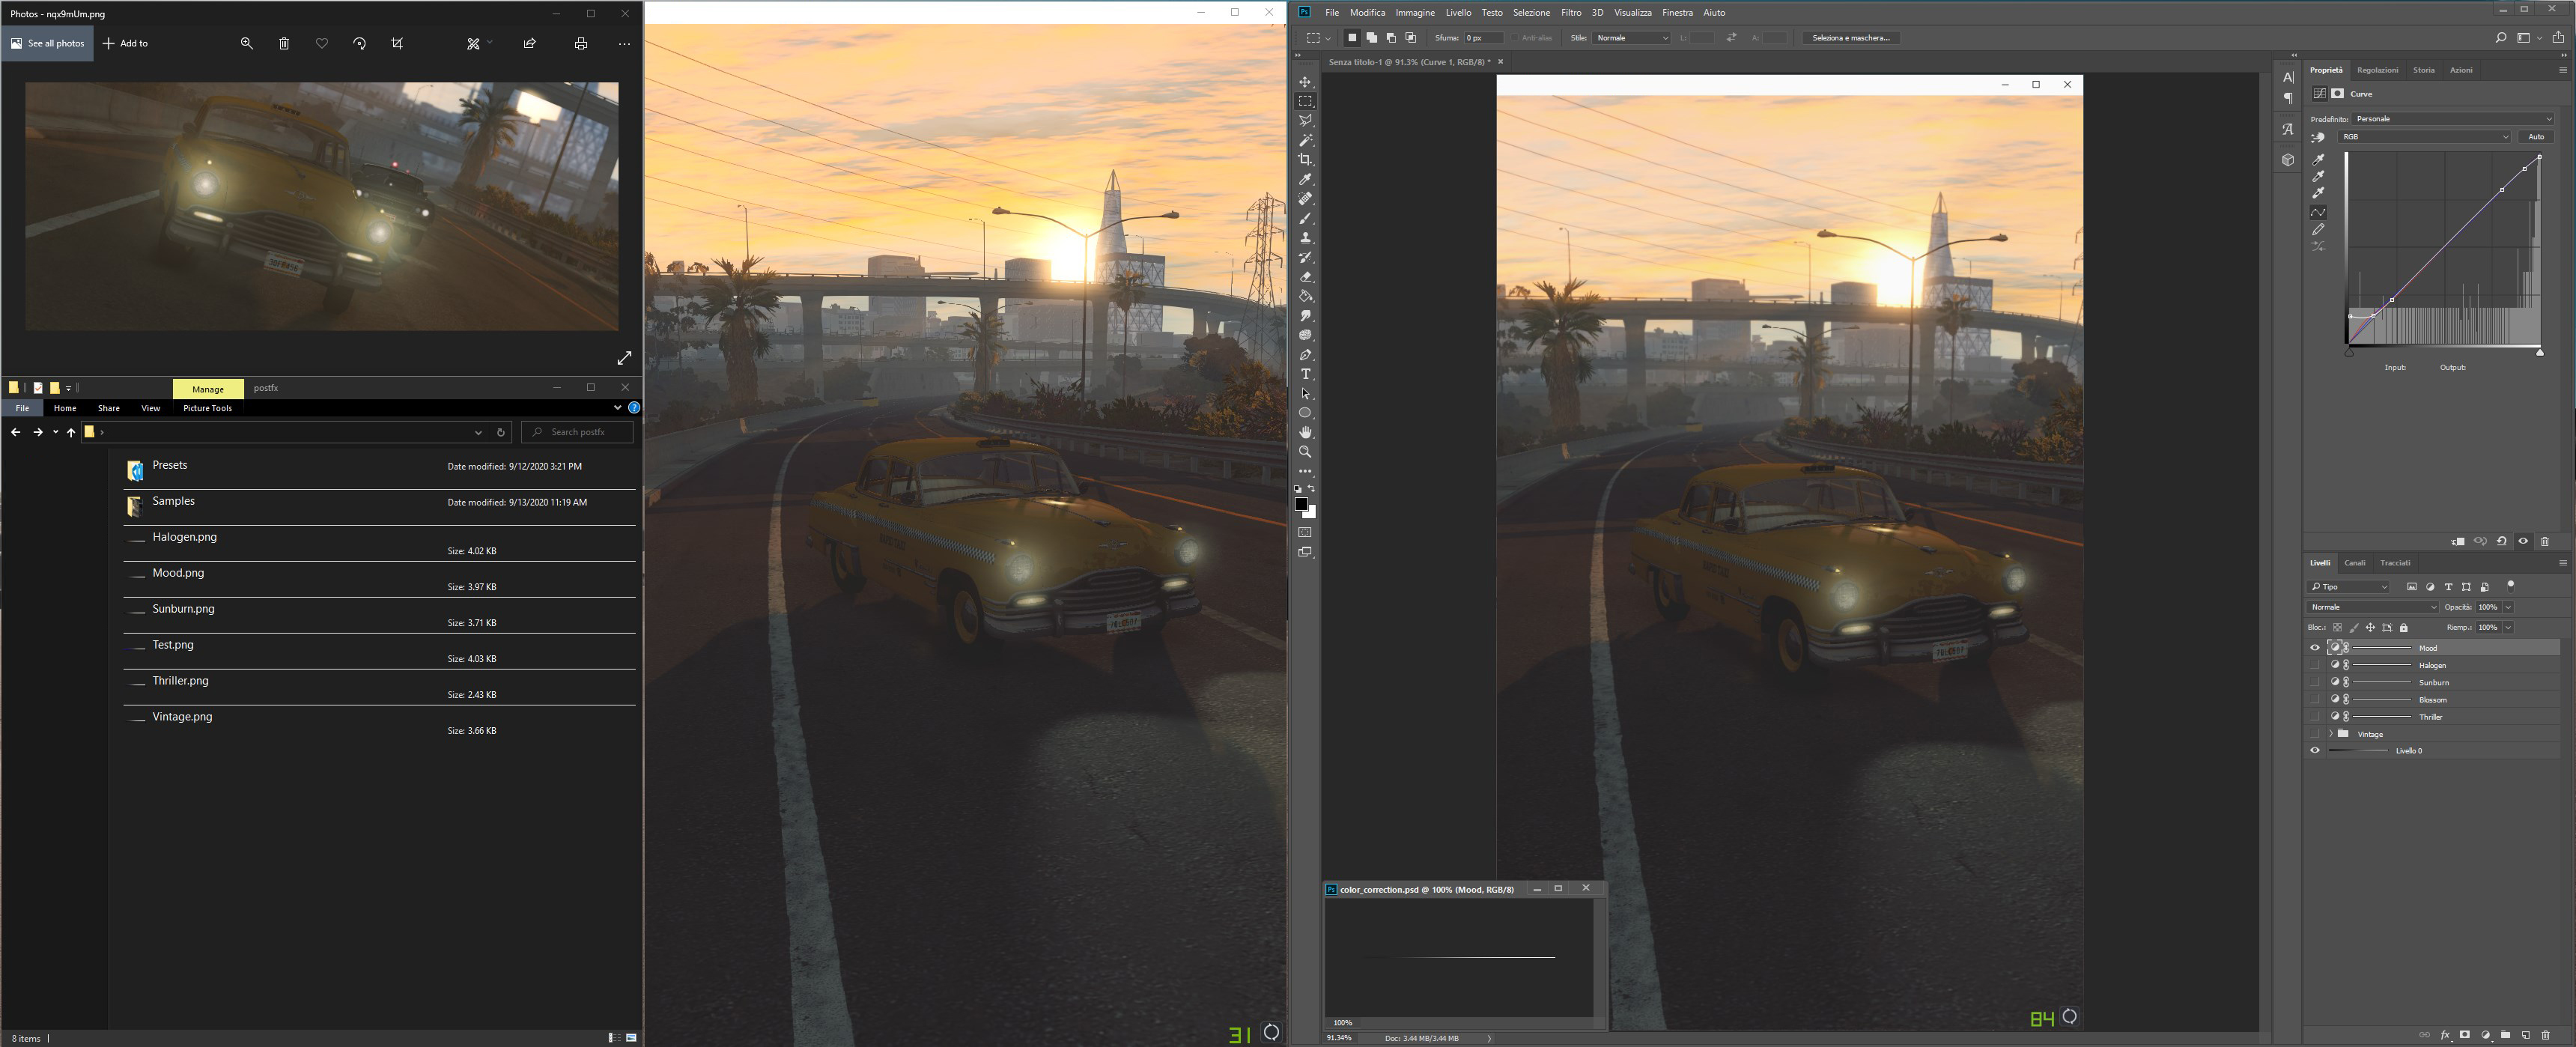Click Seleziona e maschera button
Image resolution: width=2576 pixels, height=1047 pixels.
[1851, 38]
